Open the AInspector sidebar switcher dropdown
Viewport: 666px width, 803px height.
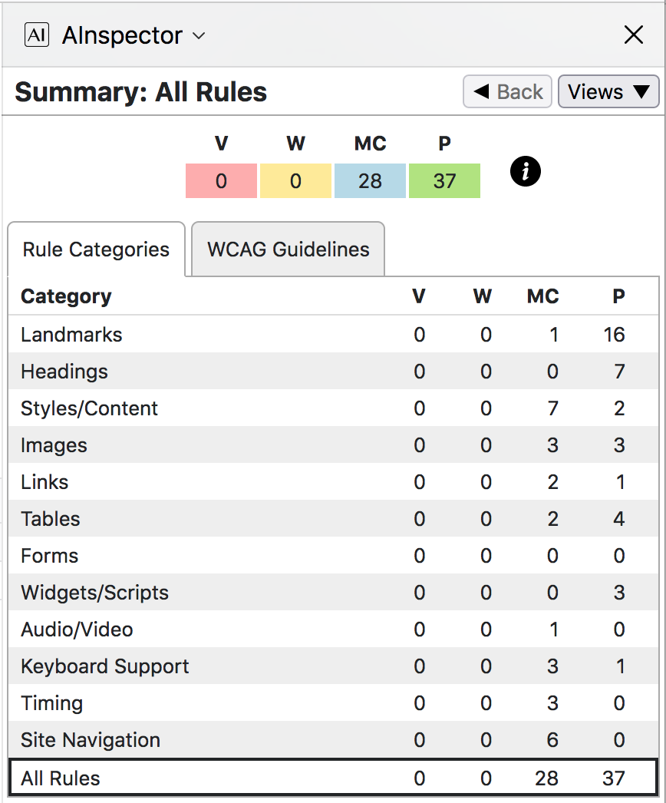[x=199, y=36]
